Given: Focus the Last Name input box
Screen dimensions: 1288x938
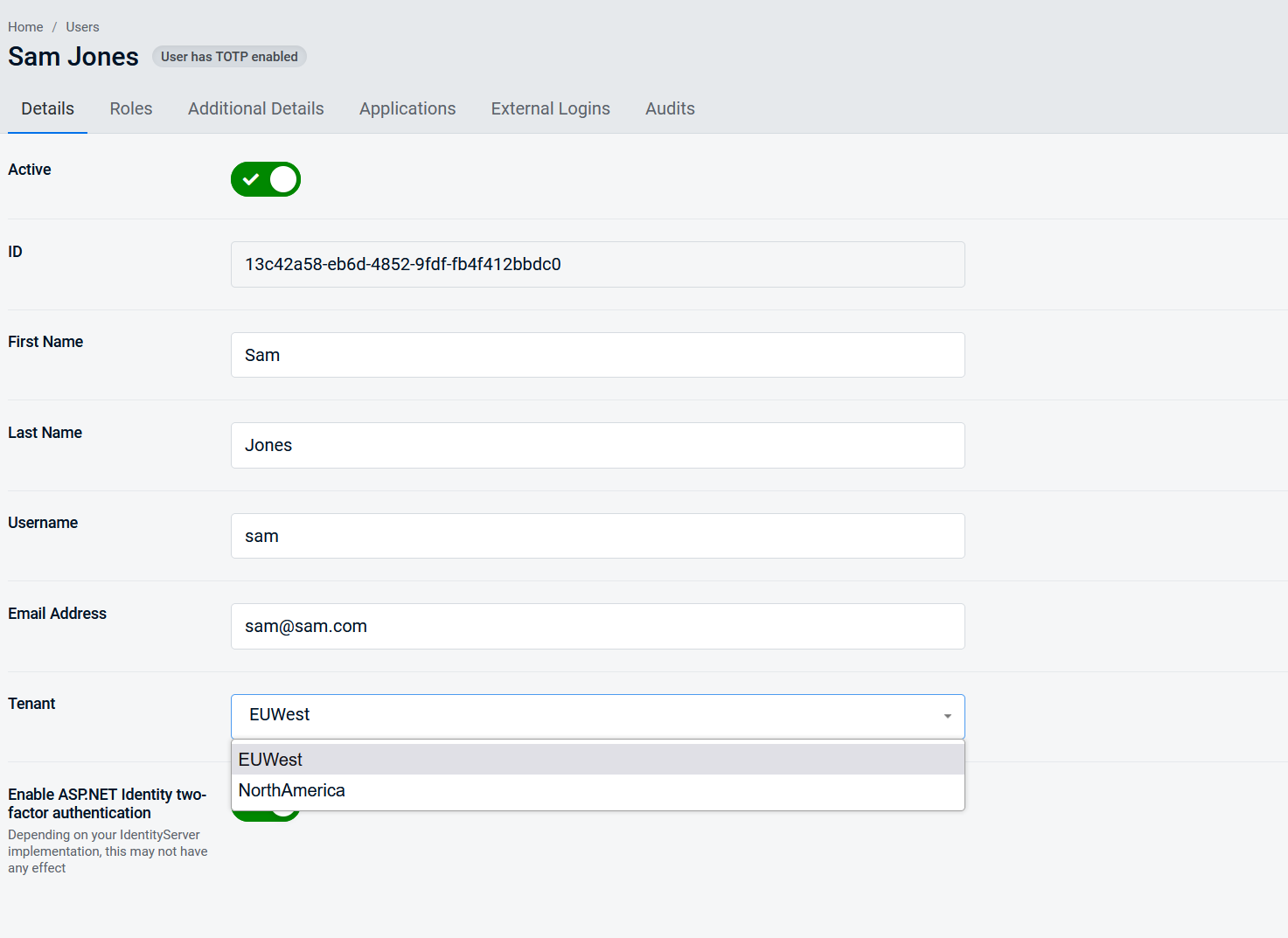Looking at the screenshot, I should tap(597, 445).
